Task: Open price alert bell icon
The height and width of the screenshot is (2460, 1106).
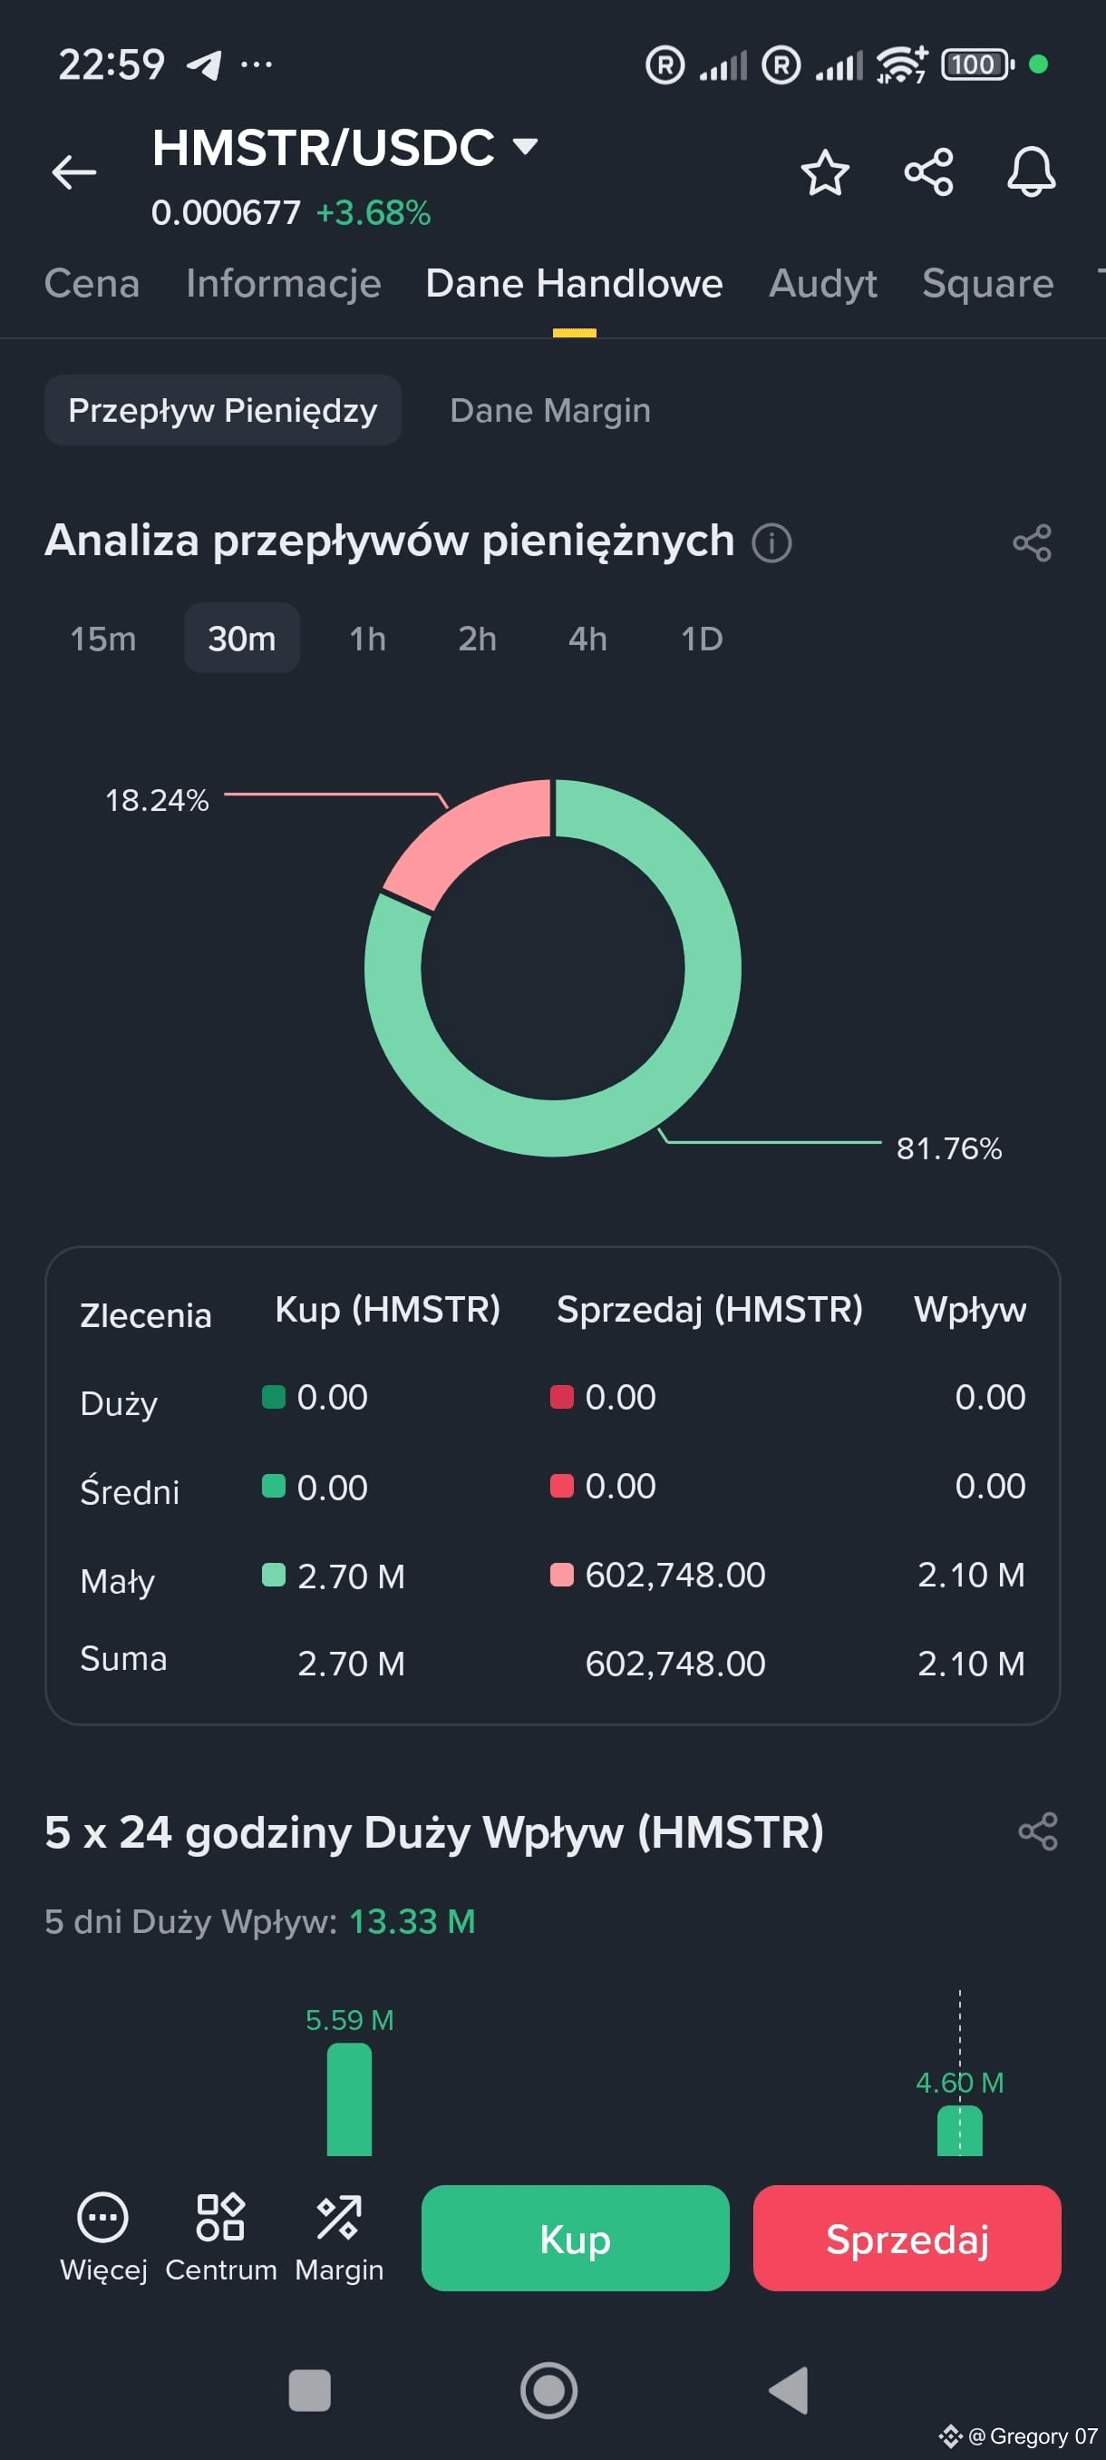Action: 1032,172
